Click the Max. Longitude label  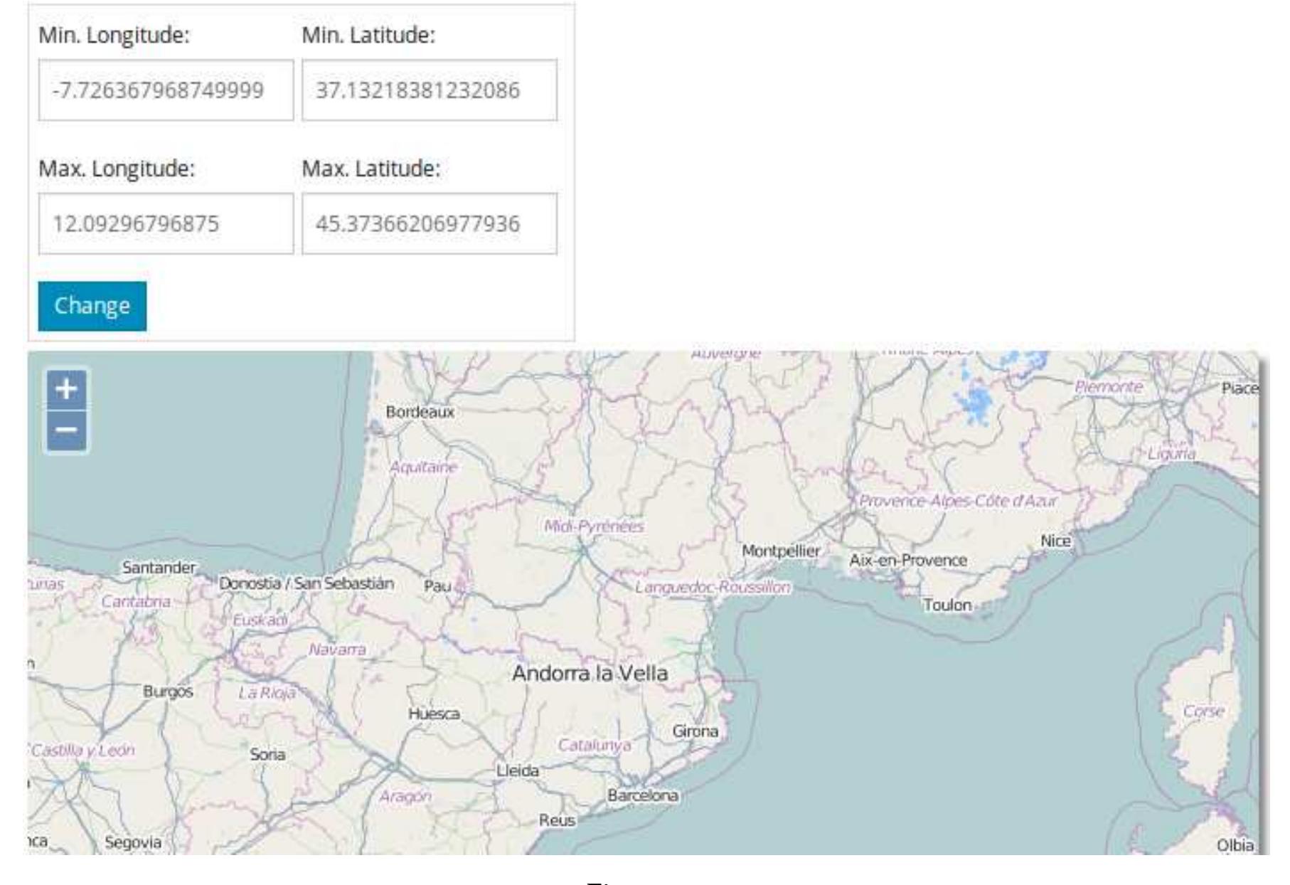tap(117, 169)
